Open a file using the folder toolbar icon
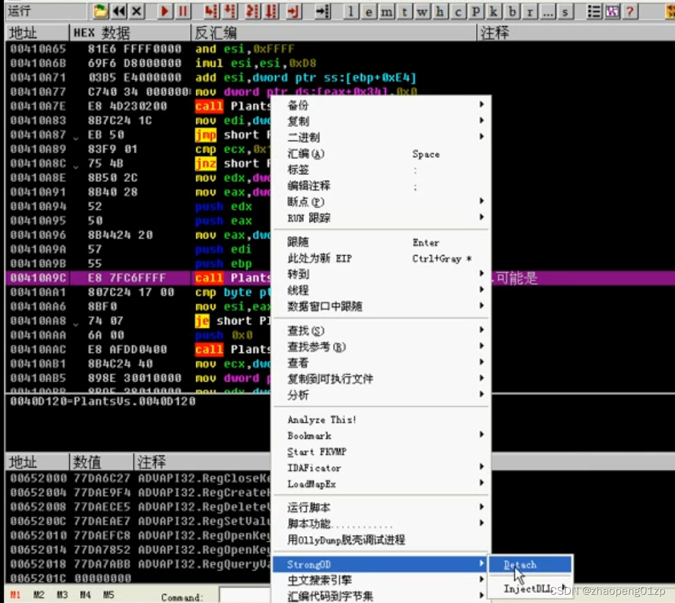Image resolution: width=675 pixels, height=603 pixels. (x=100, y=10)
